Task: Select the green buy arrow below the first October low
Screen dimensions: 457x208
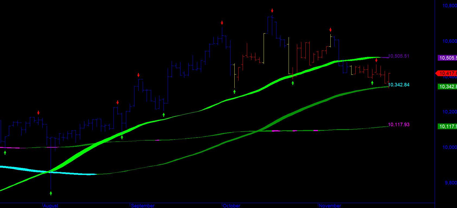Action: (234, 92)
